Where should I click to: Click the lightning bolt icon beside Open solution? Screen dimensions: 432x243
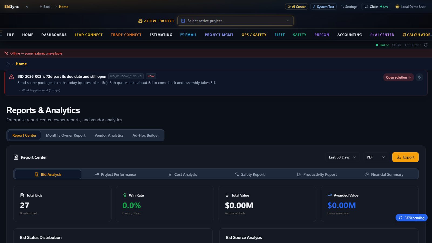(x=419, y=77)
